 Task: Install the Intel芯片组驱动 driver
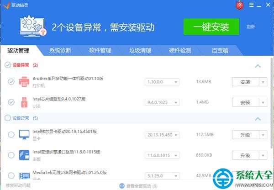point(245,102)
